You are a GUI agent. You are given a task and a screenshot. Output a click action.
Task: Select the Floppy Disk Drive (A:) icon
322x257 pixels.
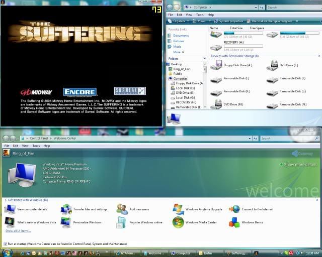tap(216, 66)
